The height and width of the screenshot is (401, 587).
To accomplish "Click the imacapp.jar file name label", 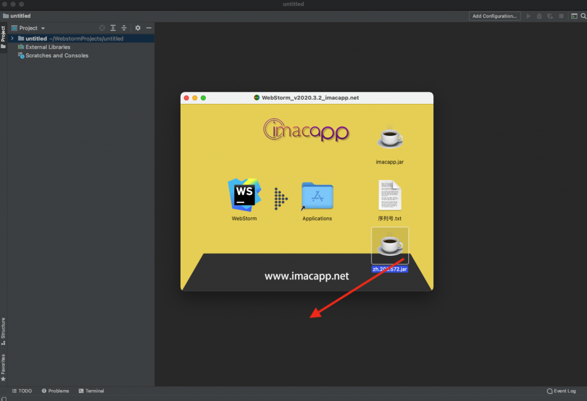I will (390, 162).
